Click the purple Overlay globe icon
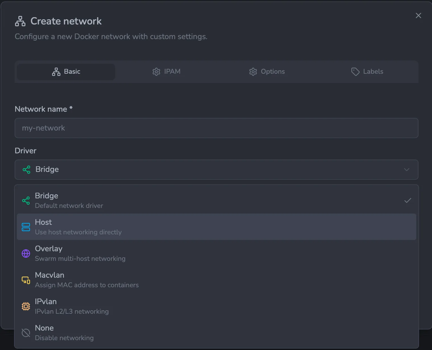The width and height of the screenshot is (432, 350). click(26, 253)
